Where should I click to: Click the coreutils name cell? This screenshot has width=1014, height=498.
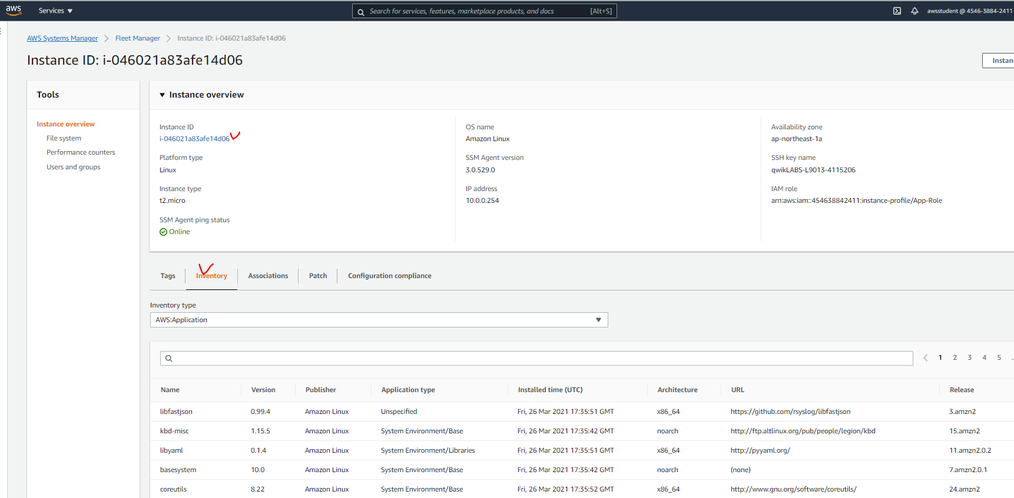(x=173, y=489)
